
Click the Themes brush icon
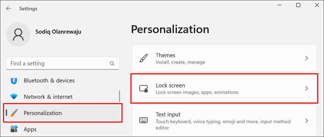(x=143, y=58)
